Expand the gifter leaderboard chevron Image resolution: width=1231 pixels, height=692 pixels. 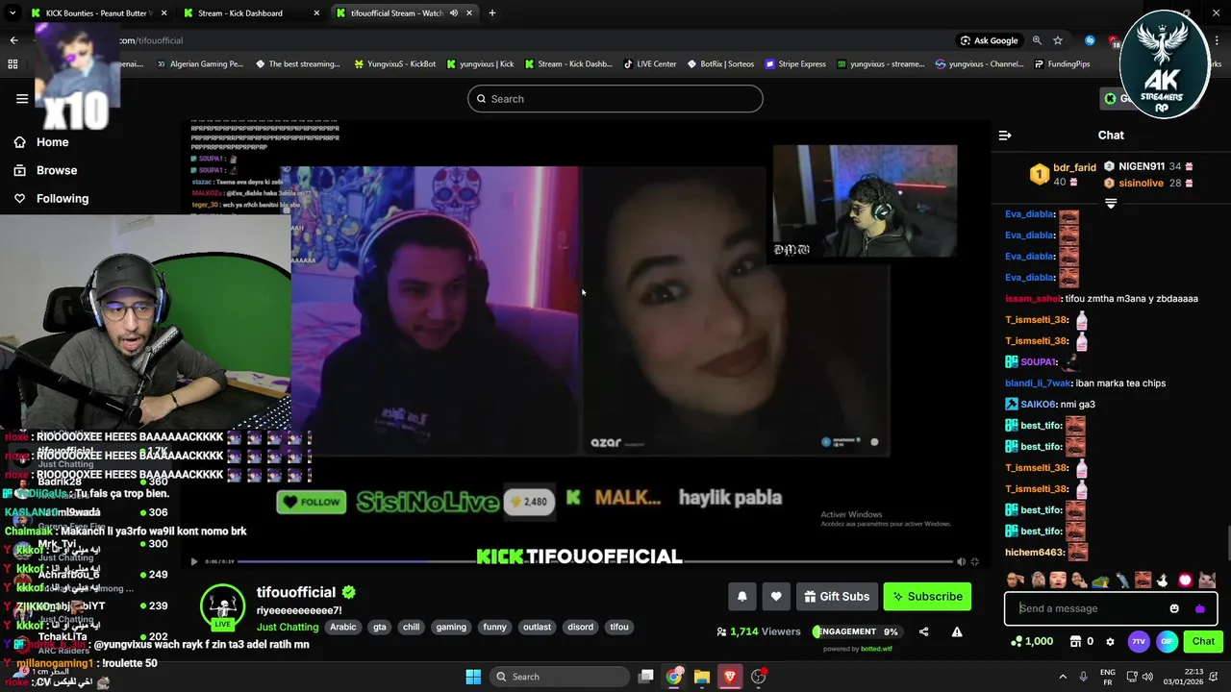1111,203
